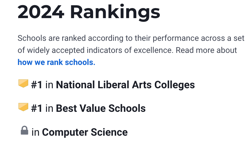Click the word 'in' before Best Value Schools

[x=49, y=108]
